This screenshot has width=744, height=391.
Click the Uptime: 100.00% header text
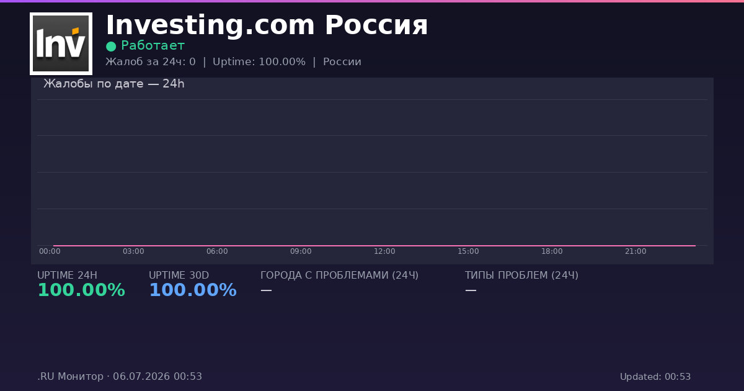click(x=259, y=62)
